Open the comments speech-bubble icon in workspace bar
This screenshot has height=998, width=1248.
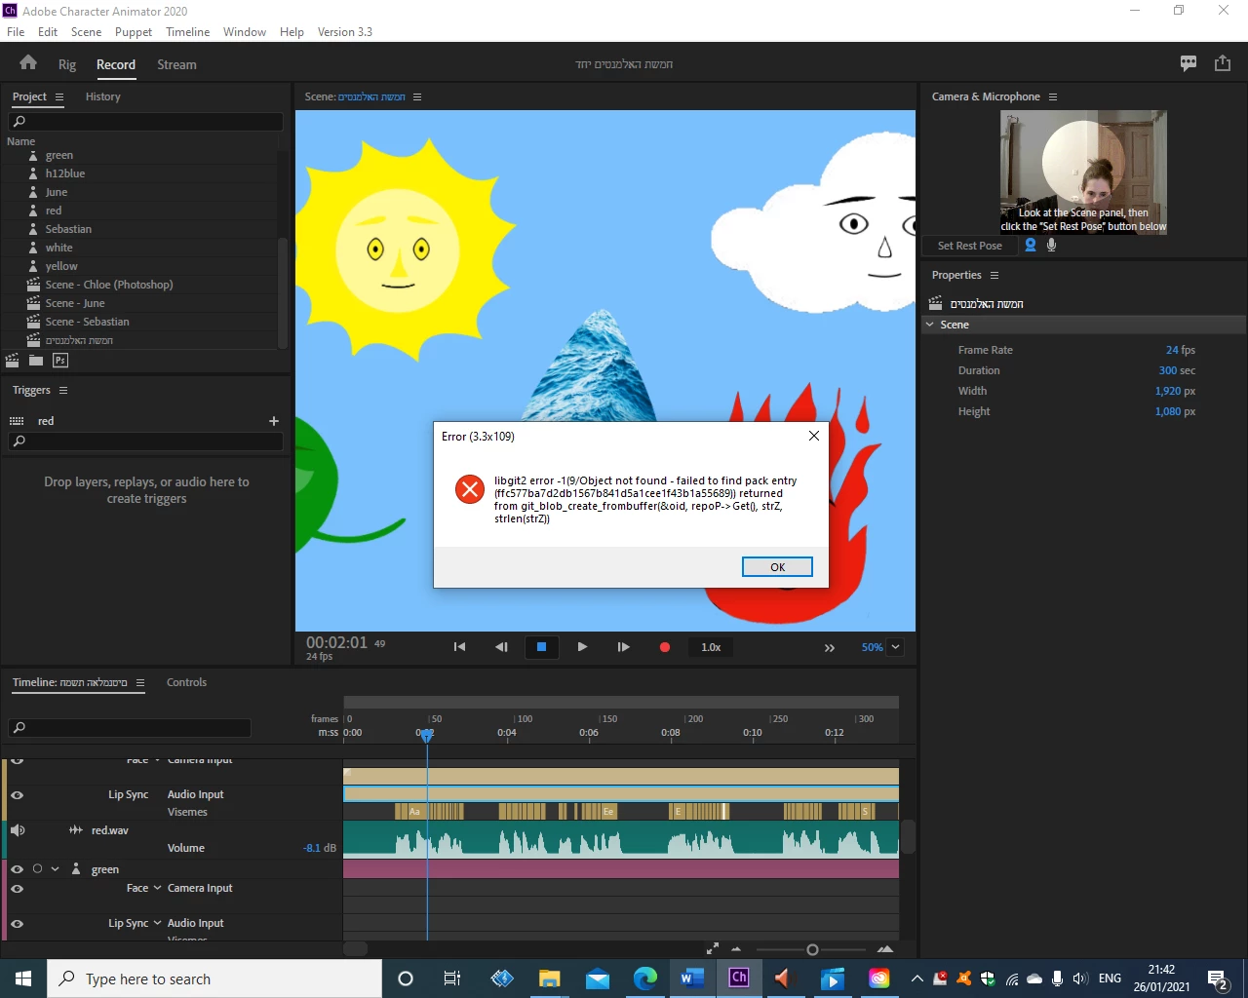coord(1189,63)
